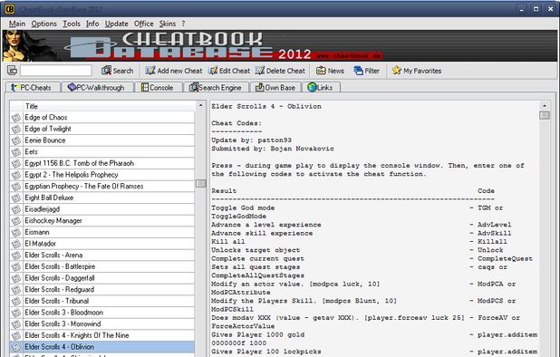The image size is (560, 357).
Task: Click game list scrollbar up arrow
Action: (201, 105)
